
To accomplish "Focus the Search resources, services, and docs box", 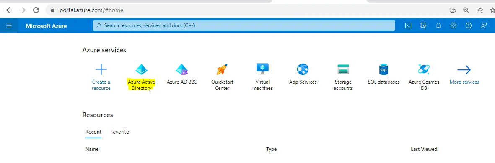I will click(244, 25).
